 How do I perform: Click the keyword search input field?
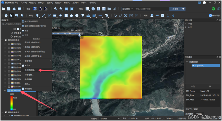[x=152, y=9]
